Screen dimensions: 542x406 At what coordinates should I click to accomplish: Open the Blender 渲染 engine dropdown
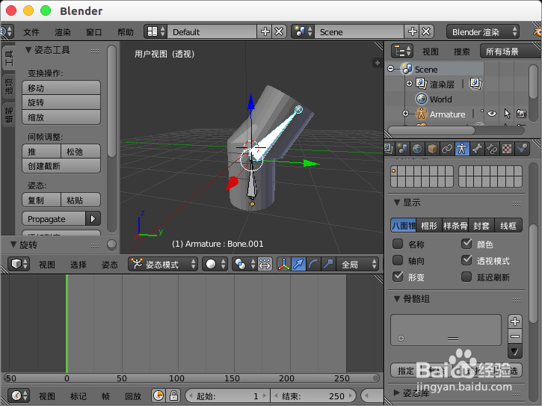tap(483, 32)
